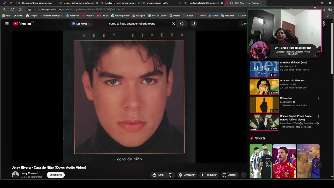Reload the current page
The height and width of the screenshot is (188, 334).
point(12,9)
